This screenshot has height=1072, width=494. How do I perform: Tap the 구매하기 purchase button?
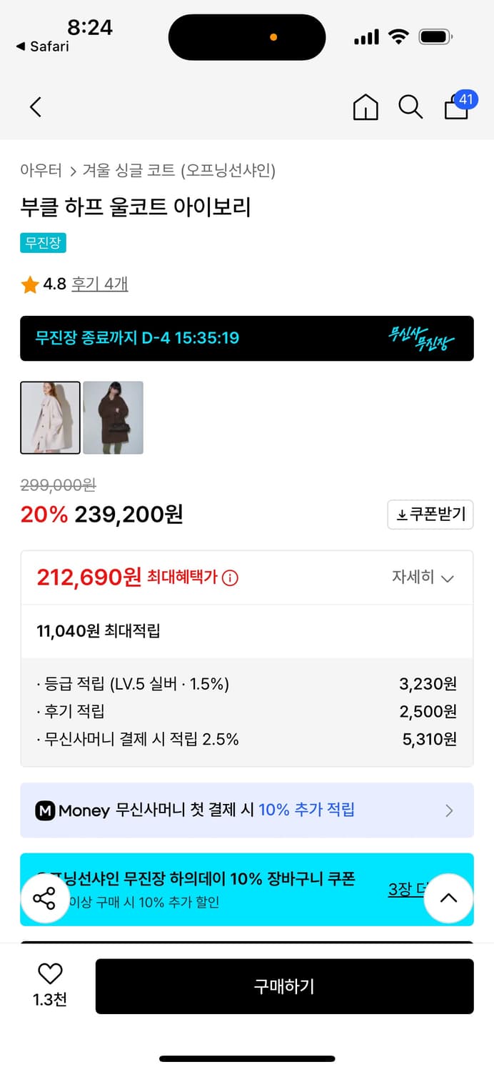click(285, 986)
